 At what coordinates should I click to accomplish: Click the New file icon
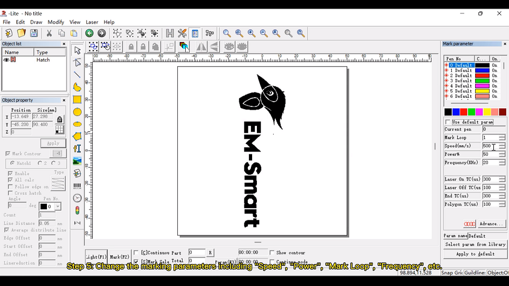click(x=9, y=33)
